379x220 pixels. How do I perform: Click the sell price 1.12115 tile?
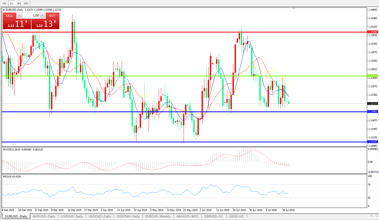click(17, 24)
